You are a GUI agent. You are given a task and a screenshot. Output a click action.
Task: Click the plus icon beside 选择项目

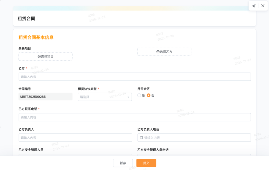point(39,56)
